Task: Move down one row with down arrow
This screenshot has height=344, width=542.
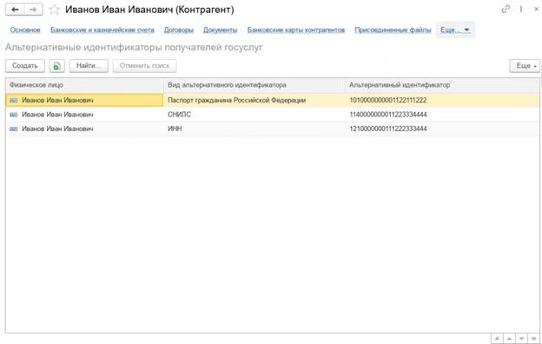Action: 522,339
